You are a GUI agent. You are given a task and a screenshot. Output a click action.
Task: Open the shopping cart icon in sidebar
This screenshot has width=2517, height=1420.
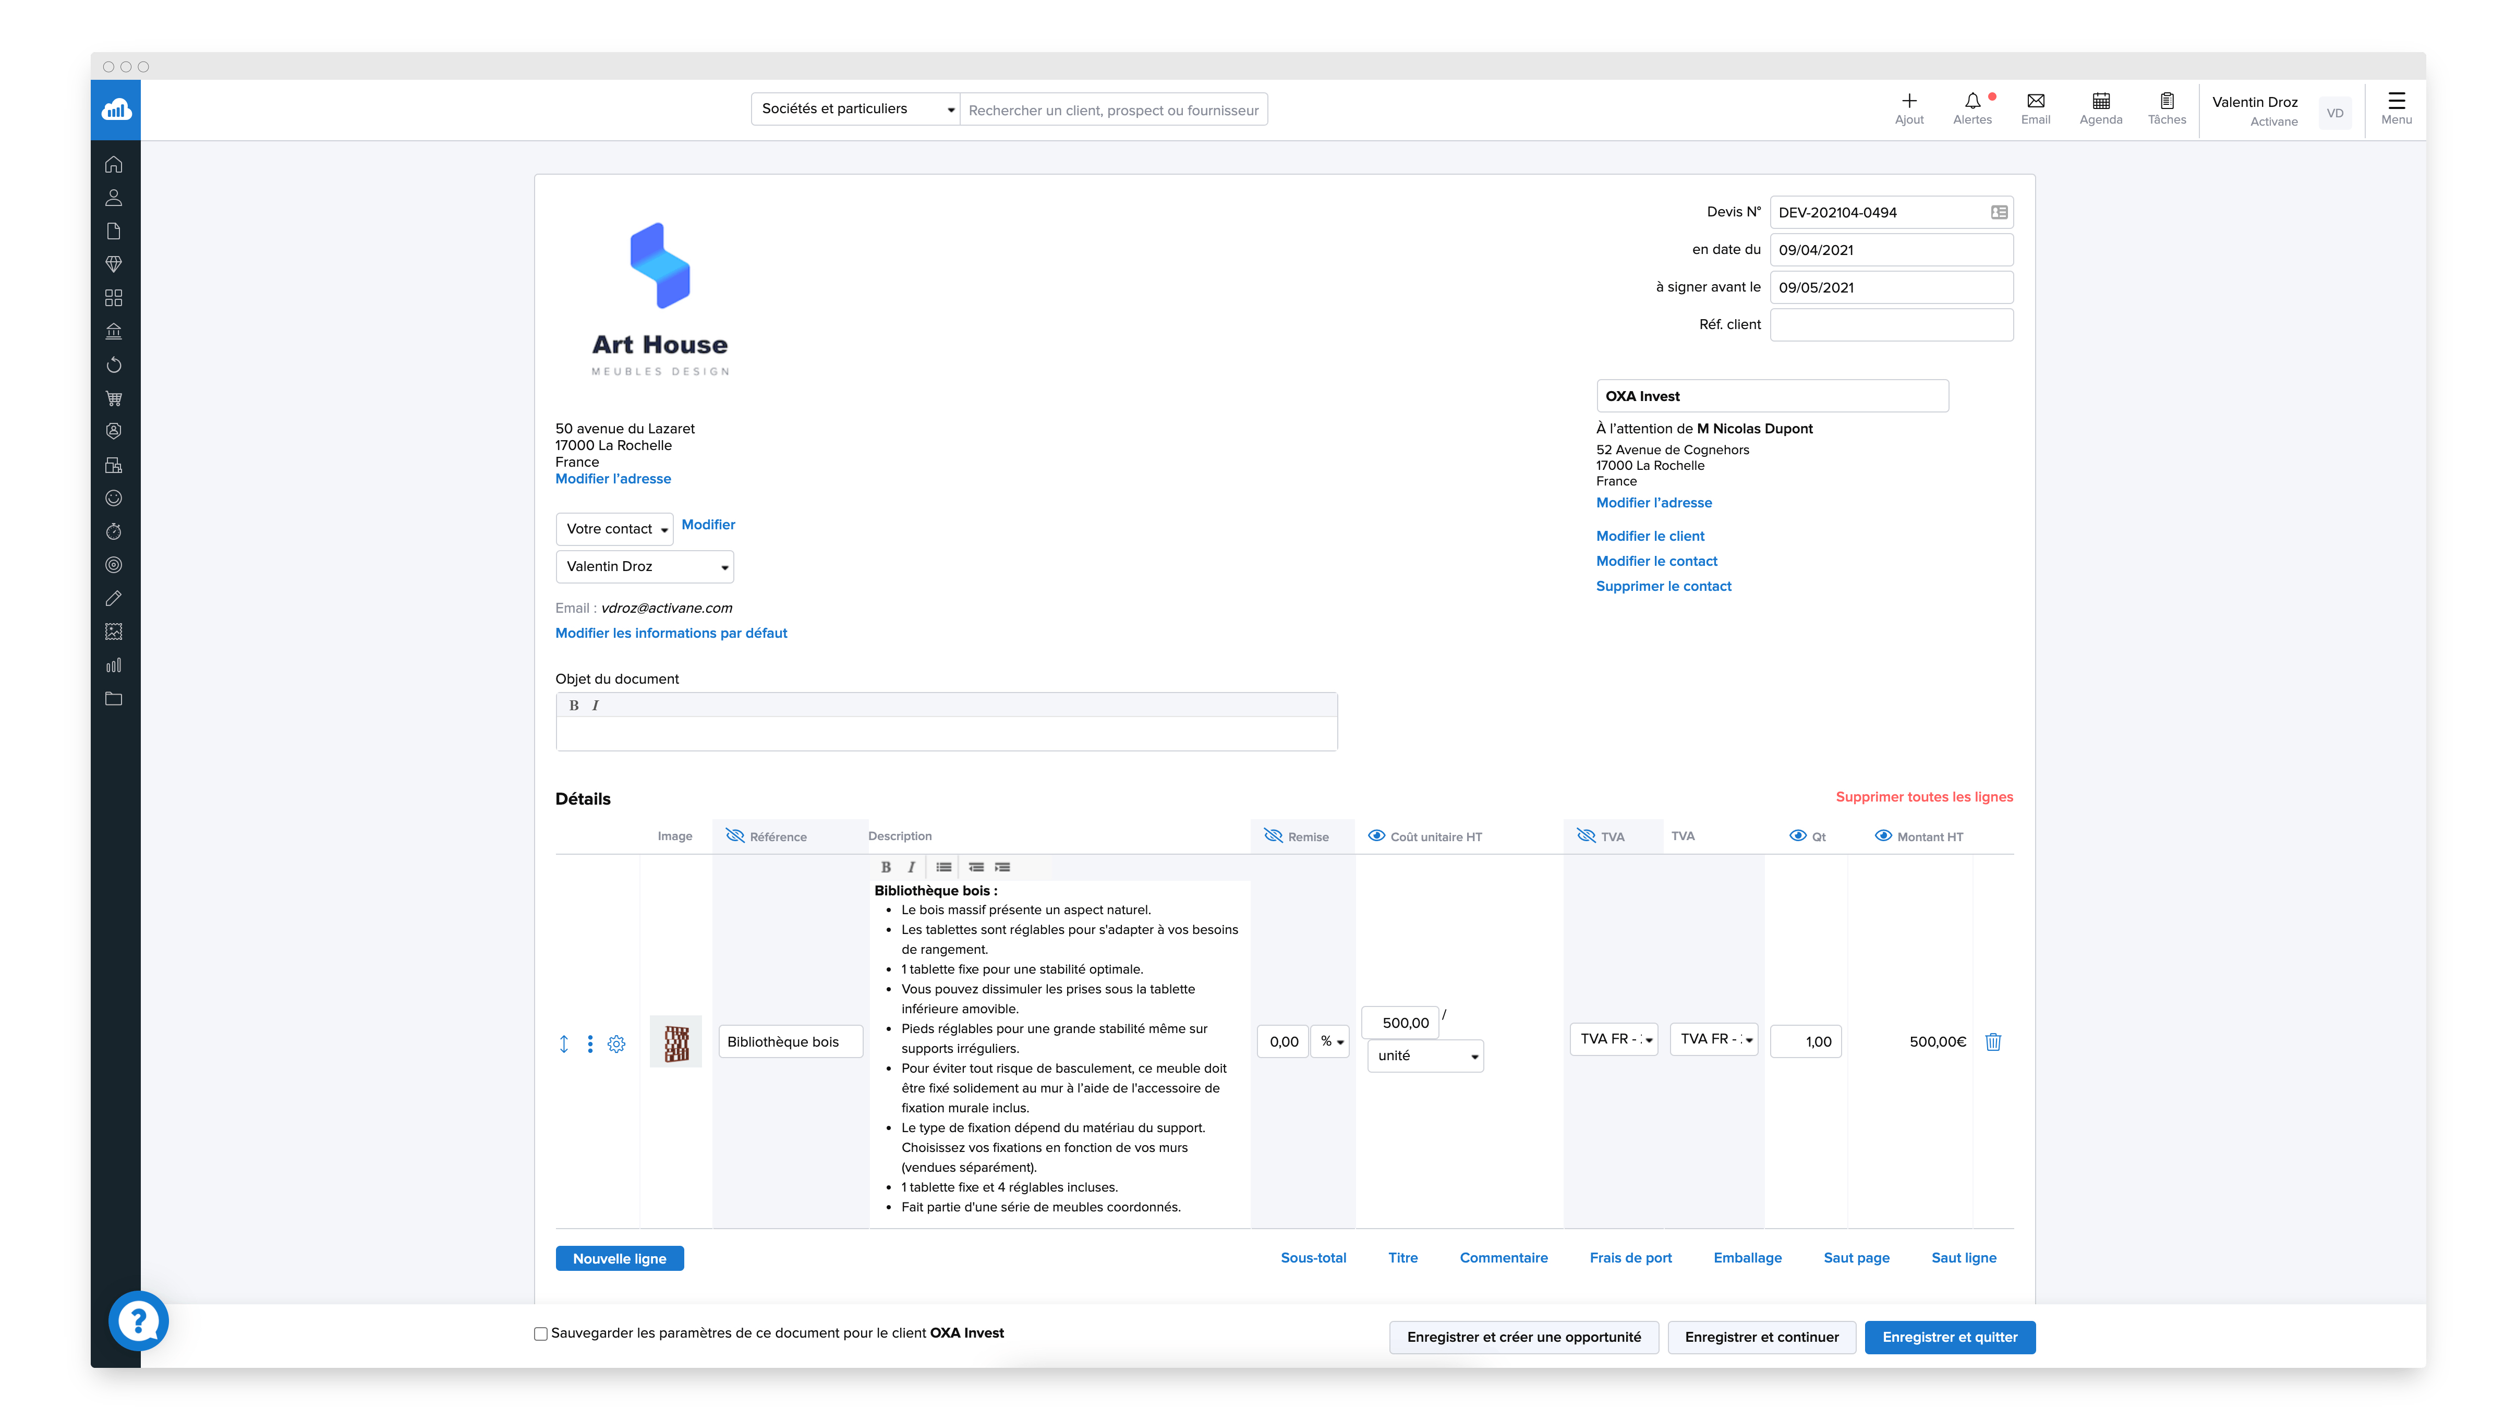(113, 398)
